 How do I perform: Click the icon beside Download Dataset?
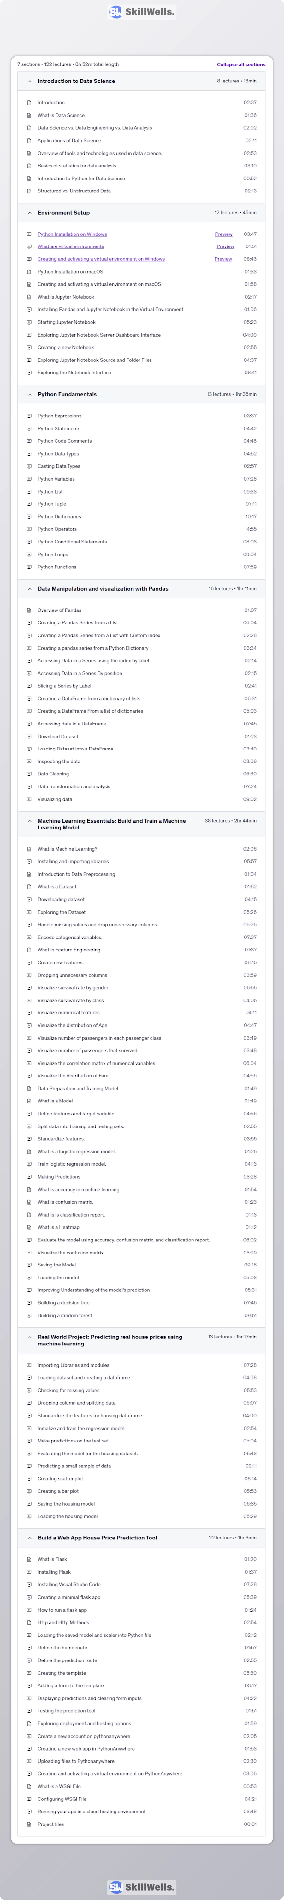(x=29, y=736)
